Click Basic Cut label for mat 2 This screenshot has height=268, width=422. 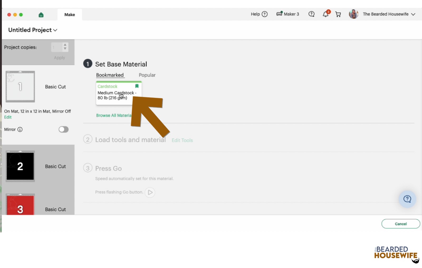(55, 167)
